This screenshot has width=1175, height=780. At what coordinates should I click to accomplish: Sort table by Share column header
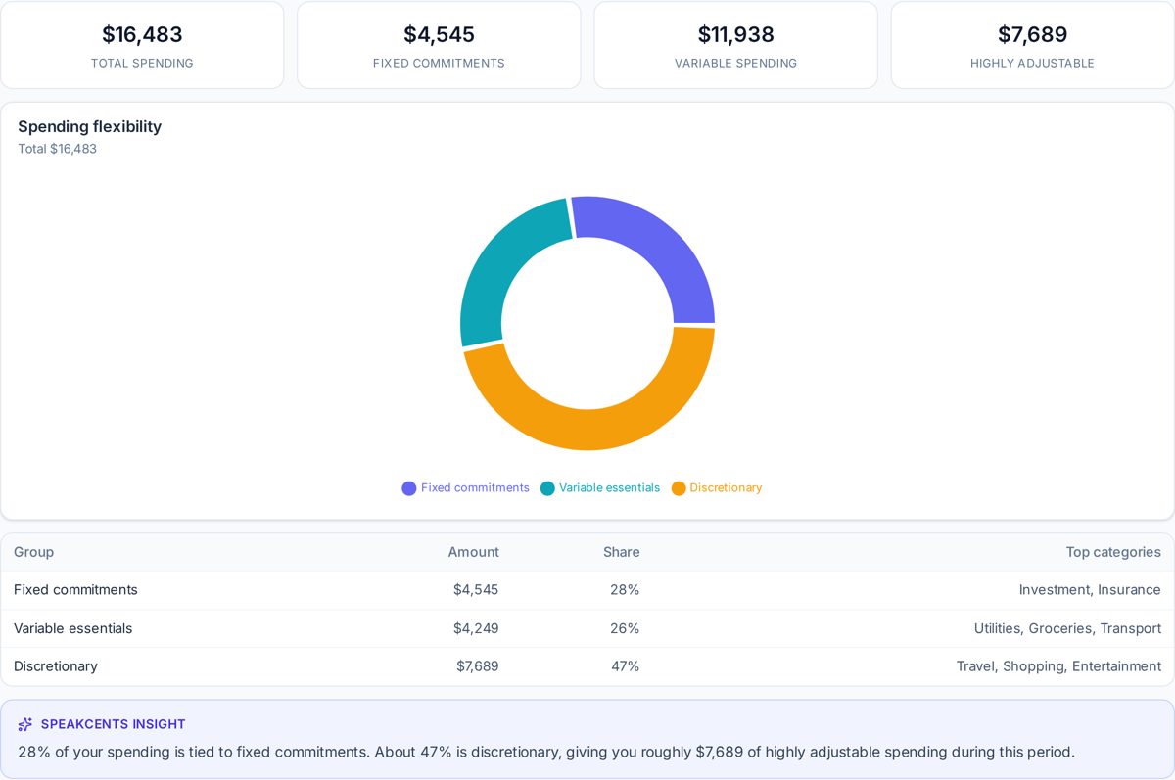(622, 552)
